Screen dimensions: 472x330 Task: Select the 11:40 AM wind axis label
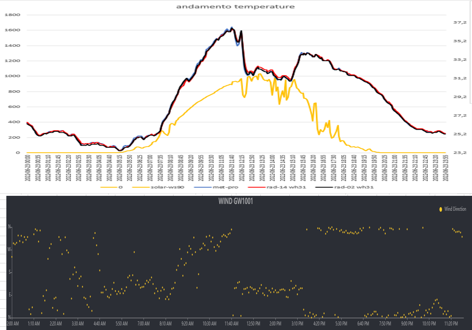pos(232,324)
